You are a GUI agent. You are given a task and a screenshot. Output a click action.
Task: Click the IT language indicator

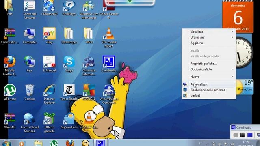(x=200, y=143)
